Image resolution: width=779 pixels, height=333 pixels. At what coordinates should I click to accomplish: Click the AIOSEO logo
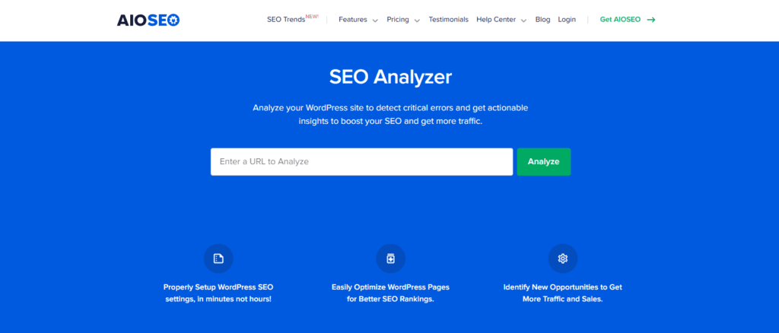tap(148, 20)
